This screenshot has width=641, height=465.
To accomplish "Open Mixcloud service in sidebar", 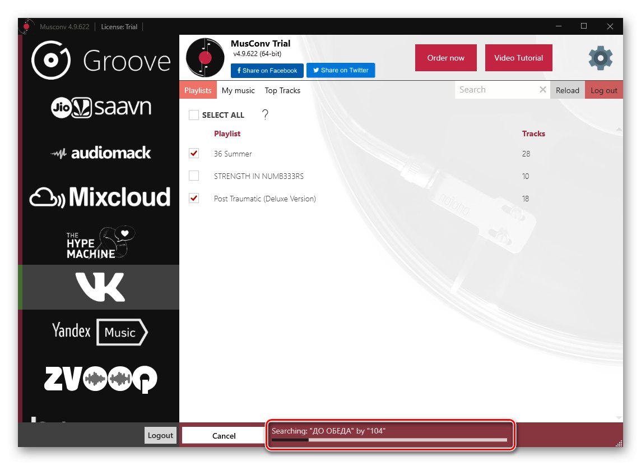I will (x=100, y=197).
